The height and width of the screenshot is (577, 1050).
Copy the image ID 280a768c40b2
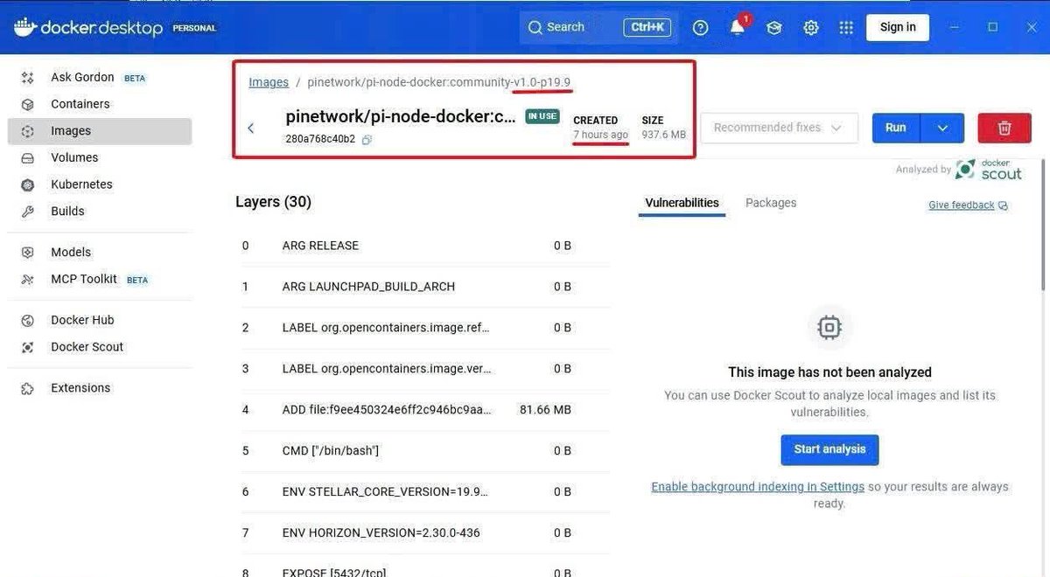367,139
